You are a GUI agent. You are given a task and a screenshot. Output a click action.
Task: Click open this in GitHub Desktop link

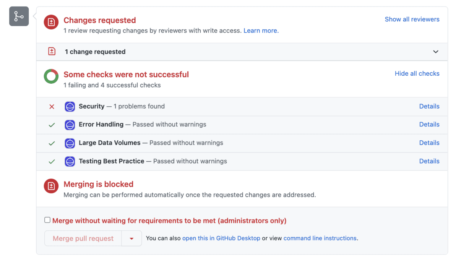[221, 238]
